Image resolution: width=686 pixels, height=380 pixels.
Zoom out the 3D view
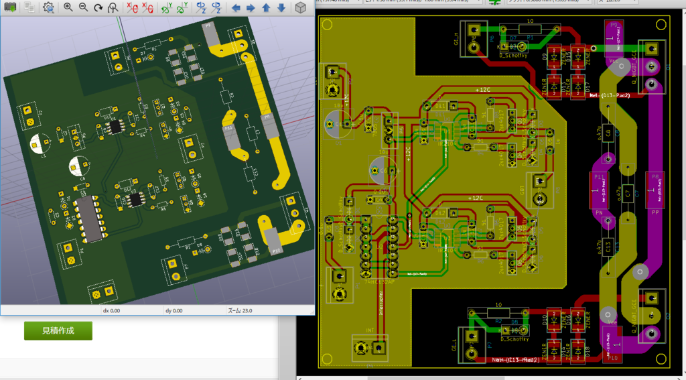[x=83, y=7]
